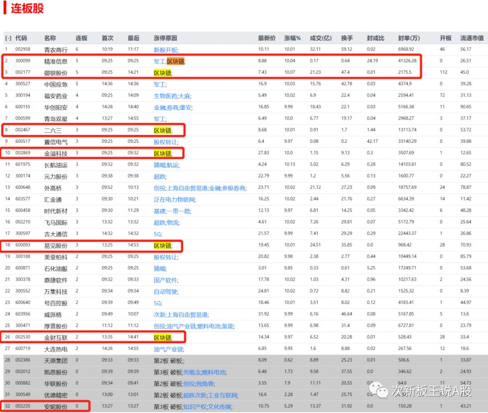488x413 pixels.
Task: Open 超跌次新;工业互联网 link for 优德精密
Action: pyautogui.click(x=211, y=395)
